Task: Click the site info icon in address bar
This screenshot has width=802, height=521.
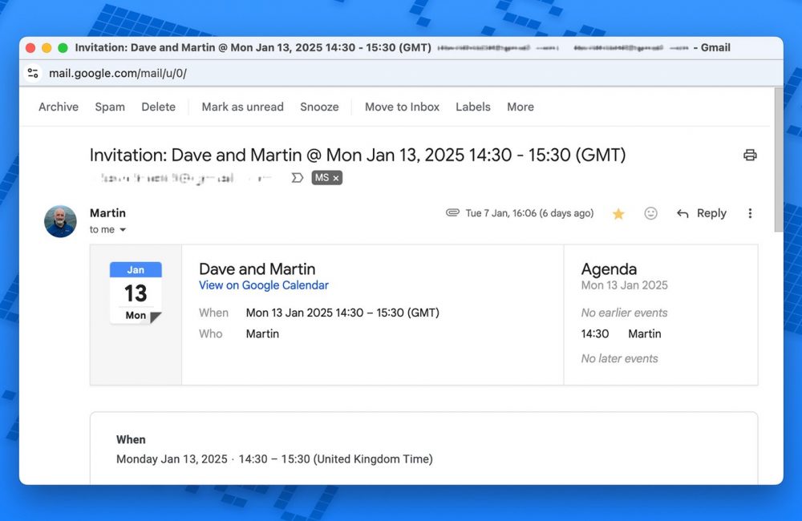Action: [33, 73]
